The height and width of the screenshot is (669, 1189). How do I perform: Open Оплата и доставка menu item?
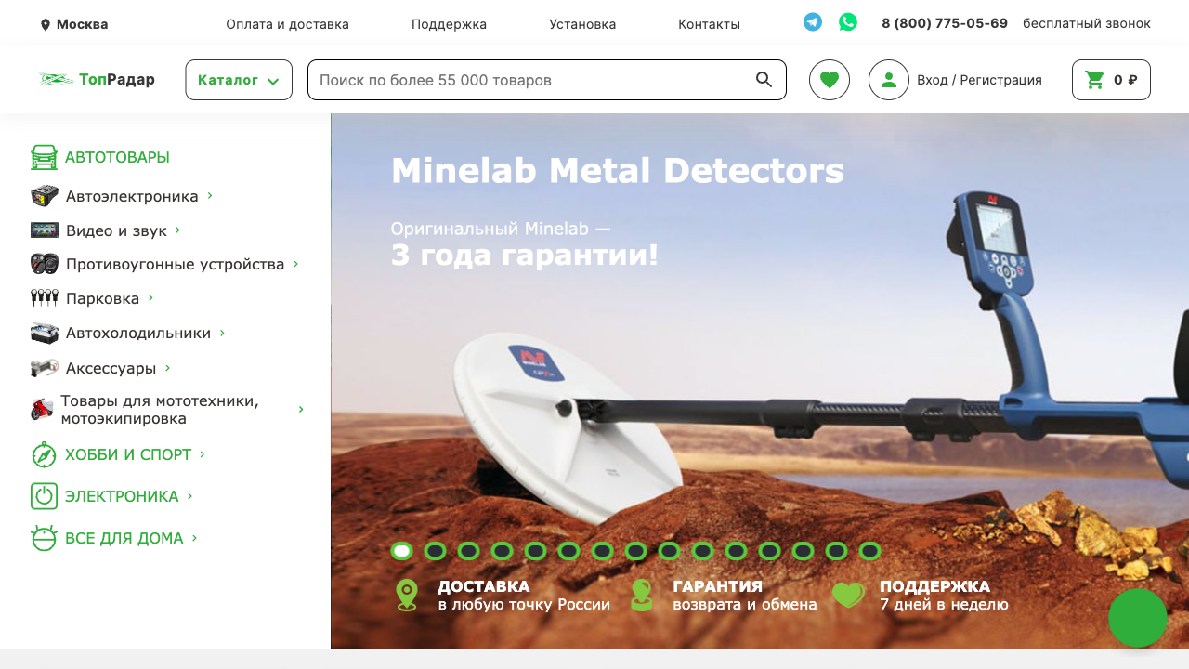coord(287,24)
